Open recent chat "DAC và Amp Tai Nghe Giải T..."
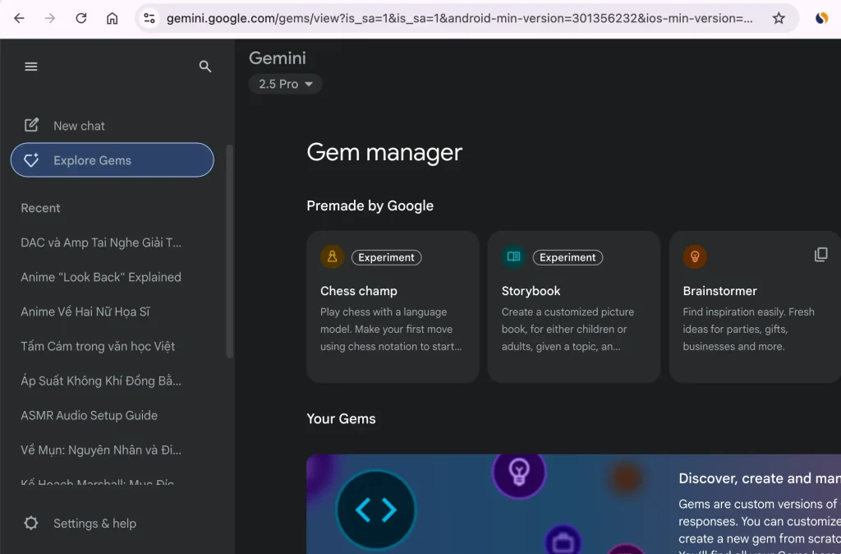 pyautogui.click(x=101, y=242)
